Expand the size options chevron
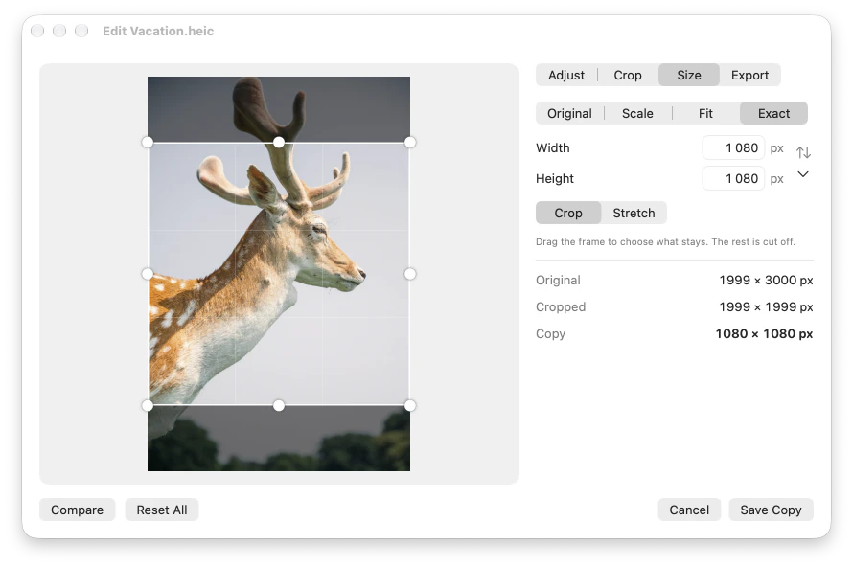This screenshot has width=853, height=567. tap(803, 174)
